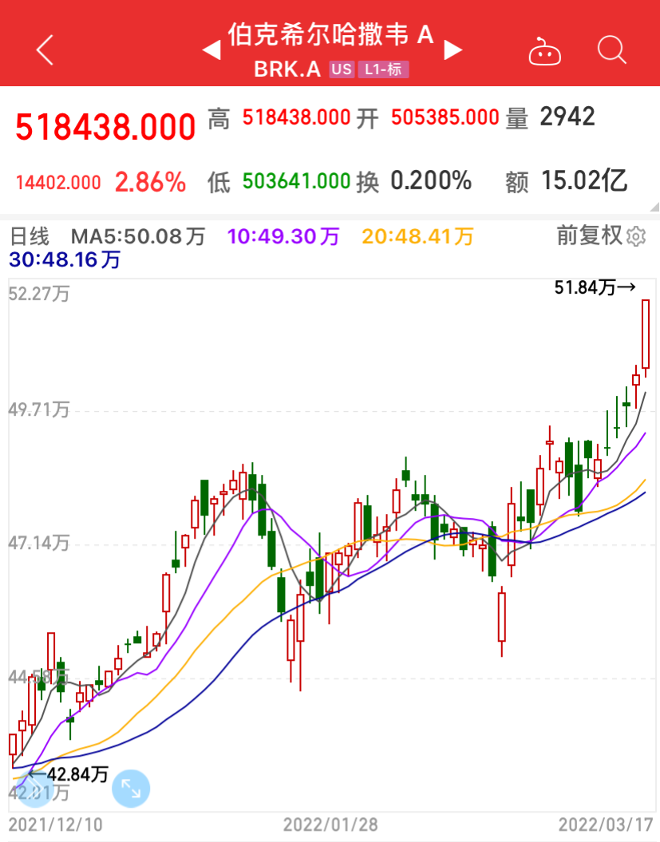Image resolution: width=660 pixels, height=842 pixels.
Task: Open the MA30 indicator selector
Action: pyautogui.click(x=62, y=259)
